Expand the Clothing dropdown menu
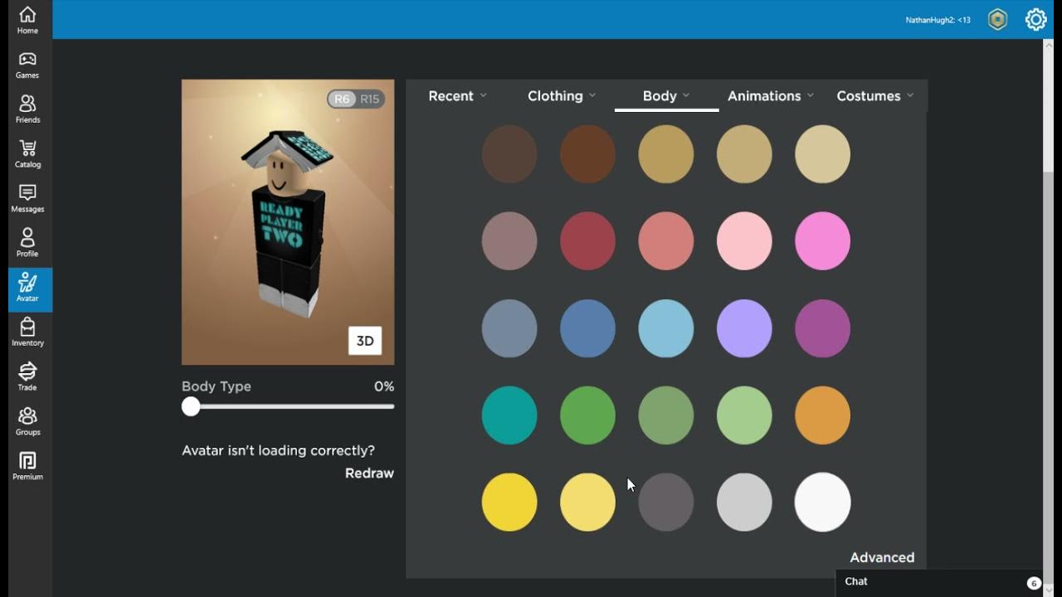The image size is (1062, 597). [x=562, y=96]
